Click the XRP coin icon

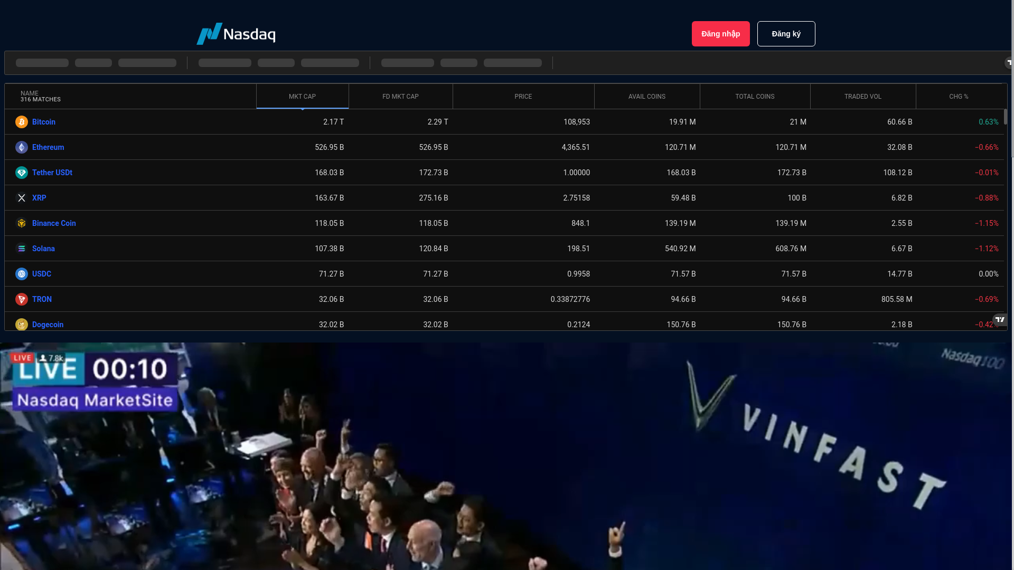(22, 198)
